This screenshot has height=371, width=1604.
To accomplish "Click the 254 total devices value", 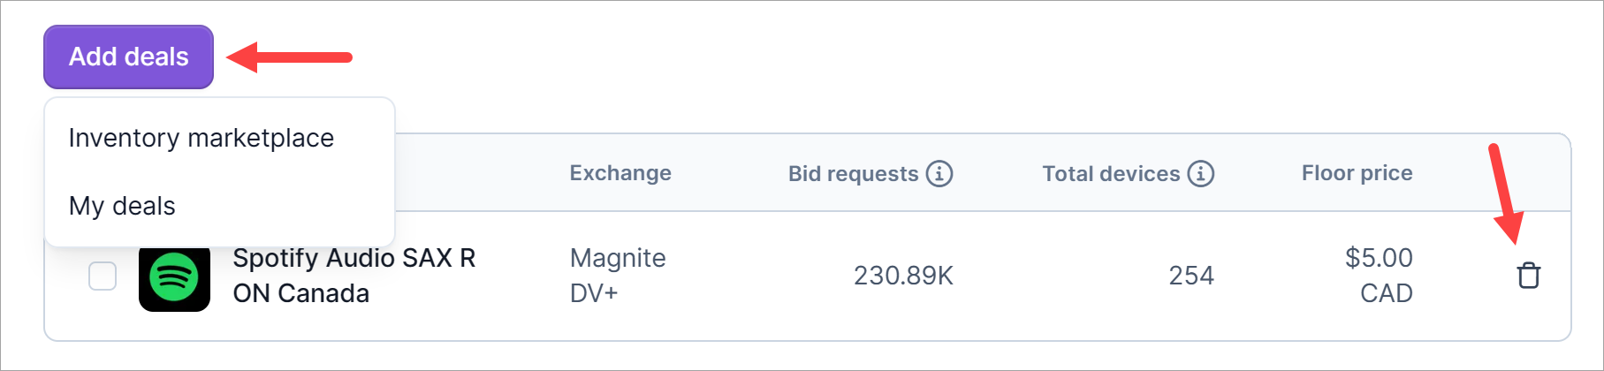I will pos(1191,276).
